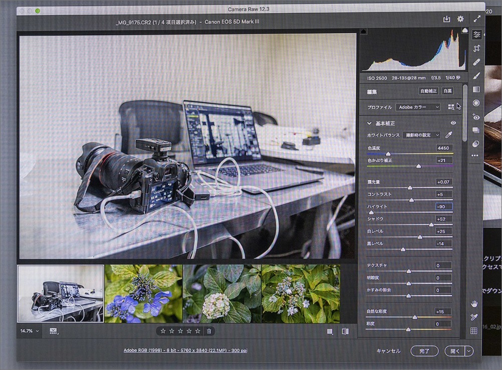This screenshot has height=370, width=502.
Task: Toggle full screen mode arrows icon
Action: point(477,19)
